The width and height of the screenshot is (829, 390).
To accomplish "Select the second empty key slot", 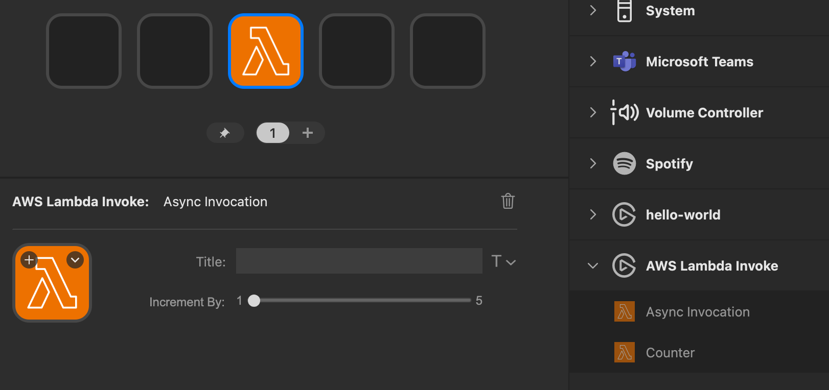I will [175, 51].
